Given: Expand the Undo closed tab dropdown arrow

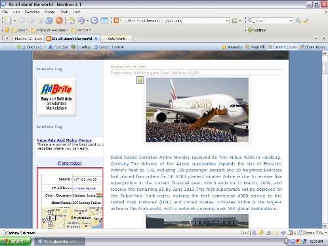Looking at the screenshot, I should click(87, 21).
